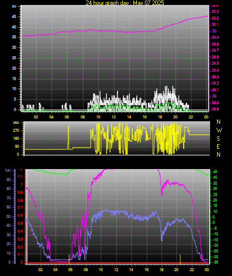Click the yellow sunrise marker near 06

[x=69, y=259]
